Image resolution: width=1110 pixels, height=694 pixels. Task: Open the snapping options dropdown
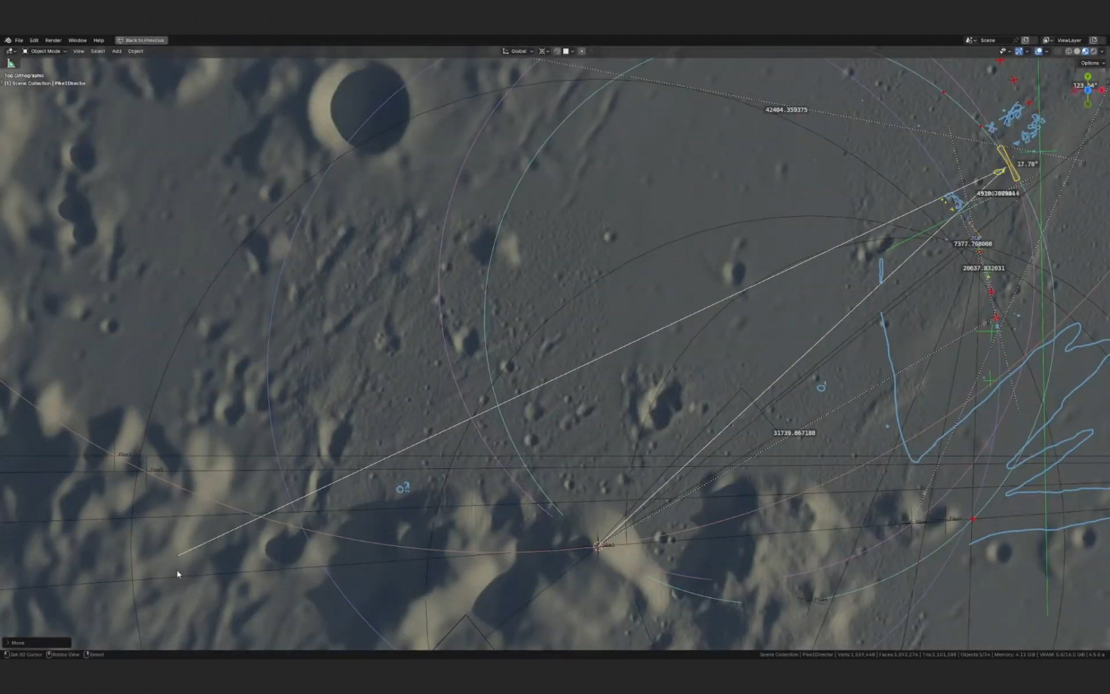point(569,51)
